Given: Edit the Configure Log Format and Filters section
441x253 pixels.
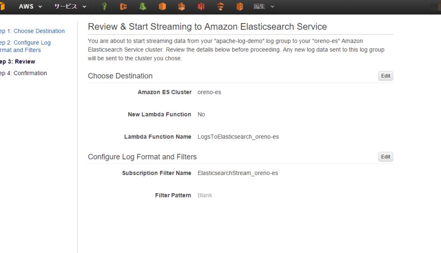Looking at the screenshot, I should pyautogui.click(x=385, y=157).
